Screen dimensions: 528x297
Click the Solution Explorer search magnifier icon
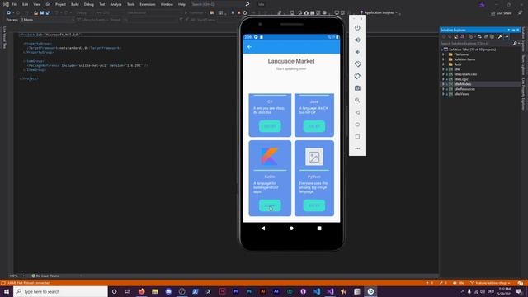pos(515,44)
